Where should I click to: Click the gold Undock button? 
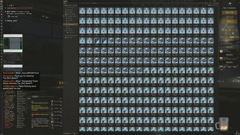pos(229,21)
